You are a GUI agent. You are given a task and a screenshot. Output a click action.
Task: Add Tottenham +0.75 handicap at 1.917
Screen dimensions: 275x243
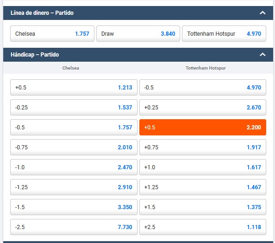203,147
